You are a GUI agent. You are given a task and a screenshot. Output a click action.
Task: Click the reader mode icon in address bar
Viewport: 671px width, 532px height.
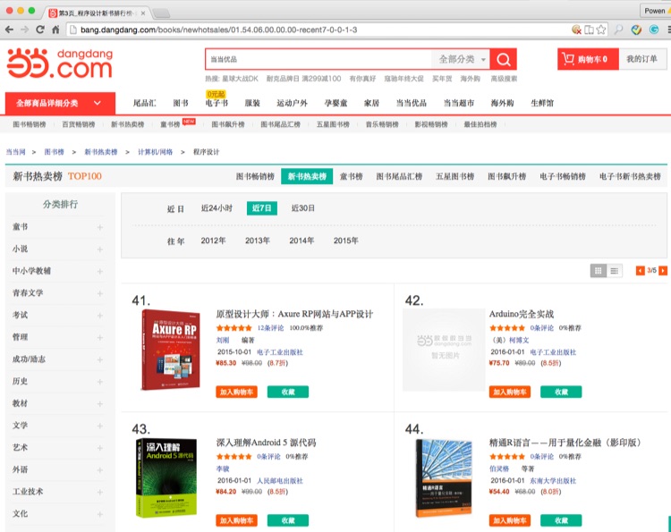click(590, 30)
